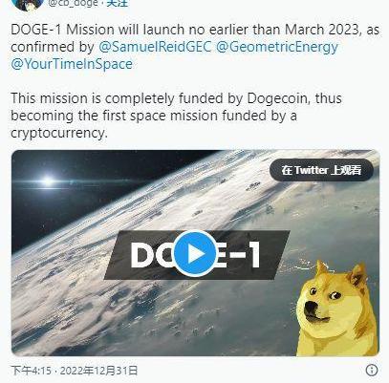Click the 在 Twitter 上观看 button
The image size is (389, 383).
click(x=321, y=170)
